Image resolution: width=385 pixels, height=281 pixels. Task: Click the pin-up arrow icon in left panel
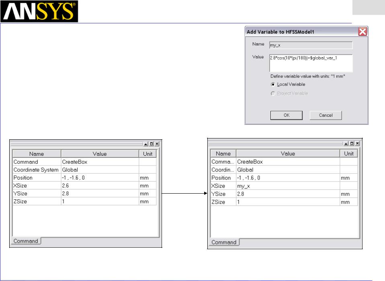[x=146, y=144]
